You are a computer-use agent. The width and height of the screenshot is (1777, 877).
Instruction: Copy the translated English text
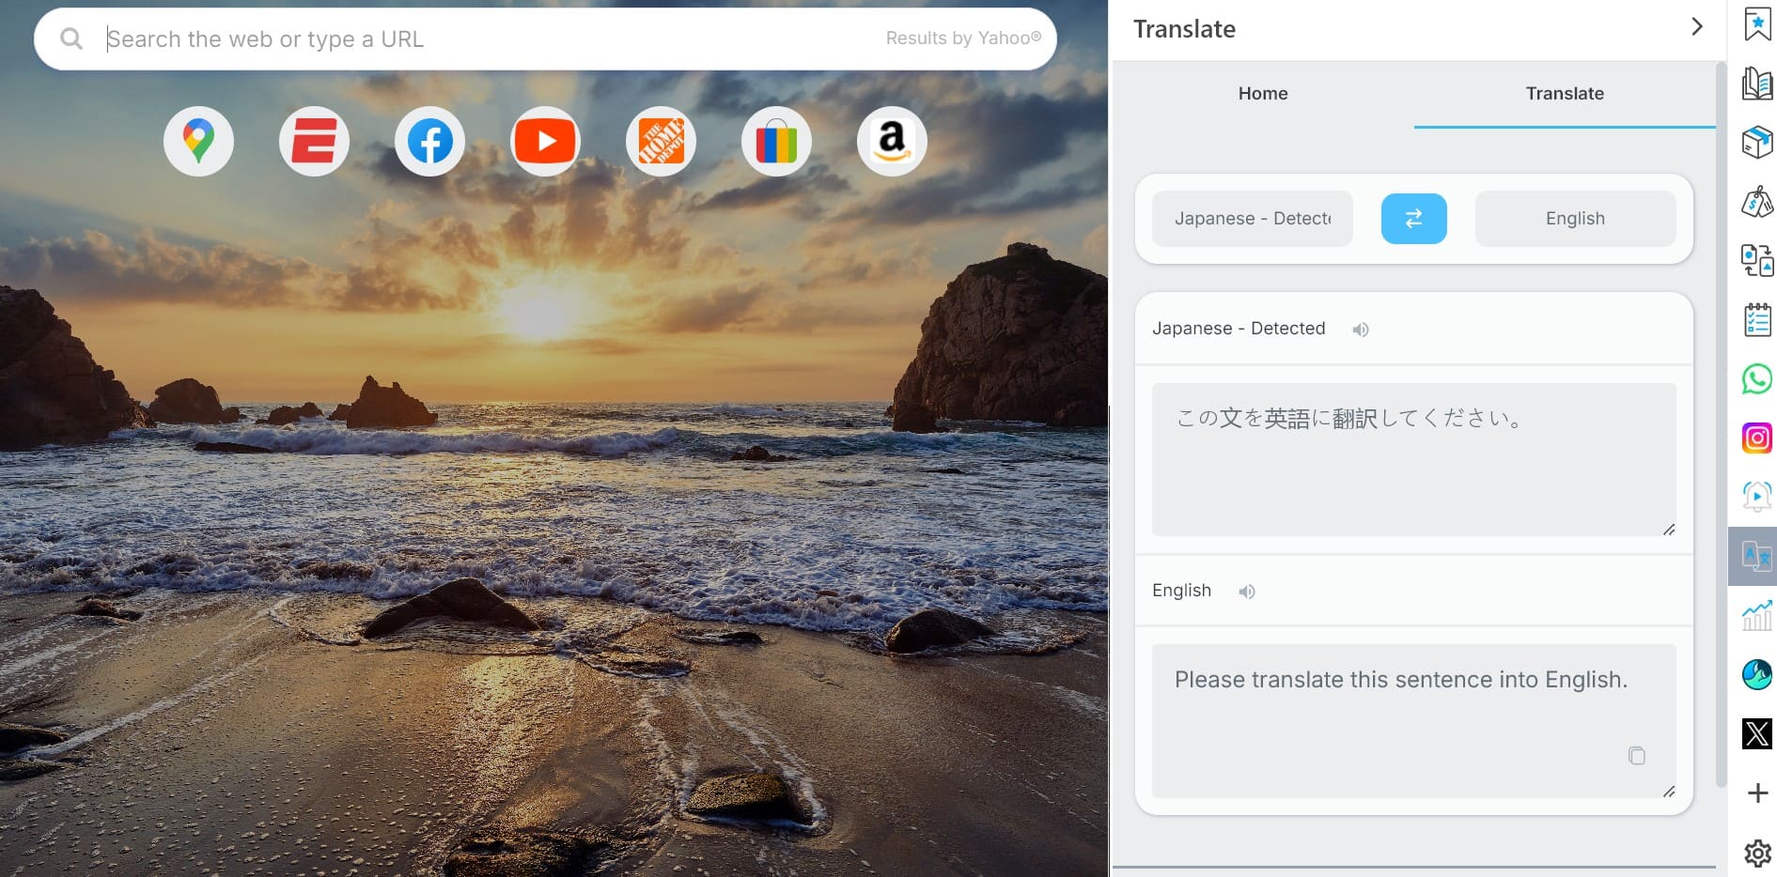[x=1637, y=755]
